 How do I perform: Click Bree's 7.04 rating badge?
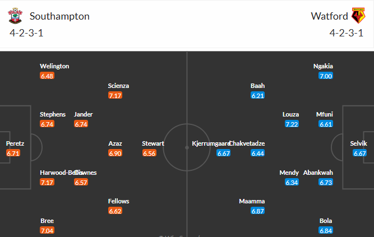tap(47, 231)
